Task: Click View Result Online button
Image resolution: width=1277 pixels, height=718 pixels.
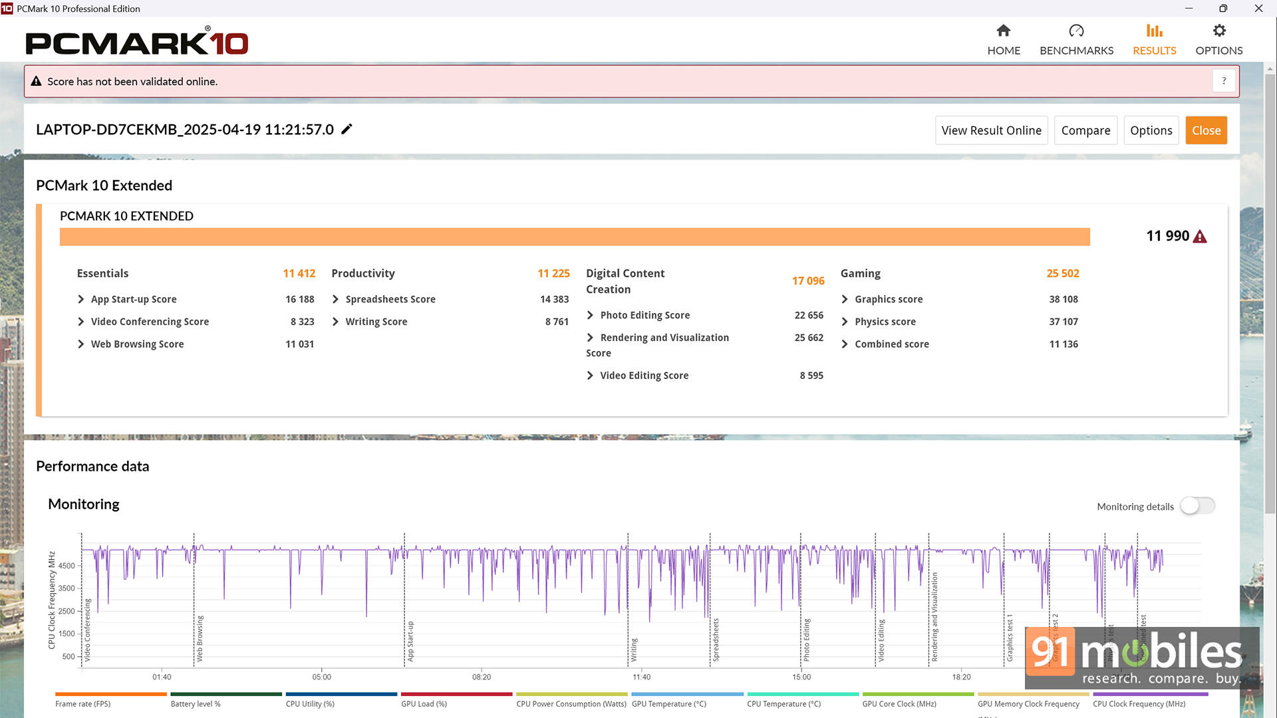Action: click(992, 130)
